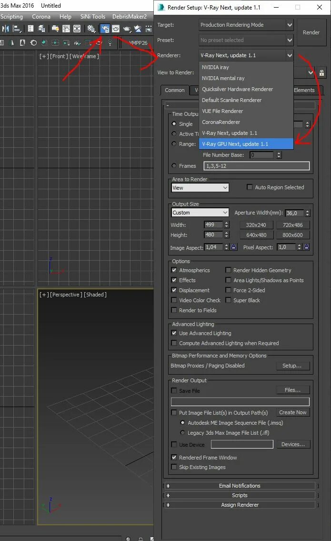This screenshot has height=541, width=331.
Task: Open the Output Size Custom dropdown
Action: [200, 213]
